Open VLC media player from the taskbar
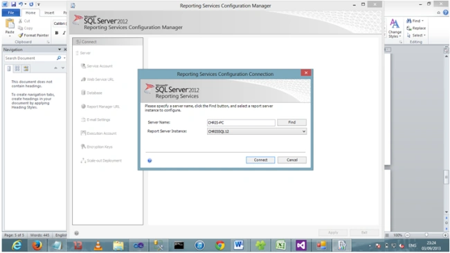This screenshot has height=253, width=450. (98, 245)
